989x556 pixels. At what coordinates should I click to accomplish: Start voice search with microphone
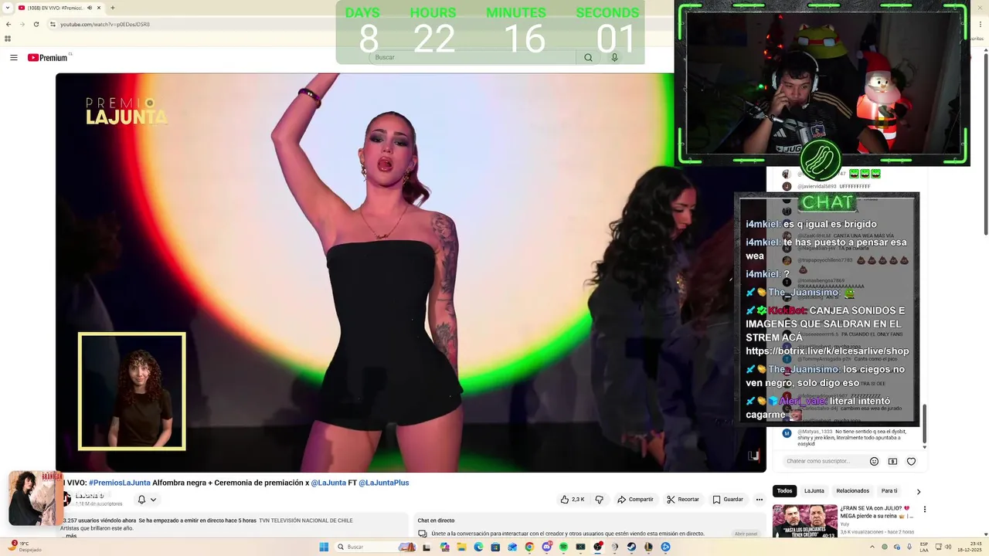(x=614, y=57)
